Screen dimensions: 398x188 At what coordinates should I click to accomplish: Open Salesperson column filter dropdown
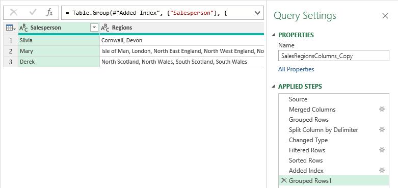pos(94,28)
